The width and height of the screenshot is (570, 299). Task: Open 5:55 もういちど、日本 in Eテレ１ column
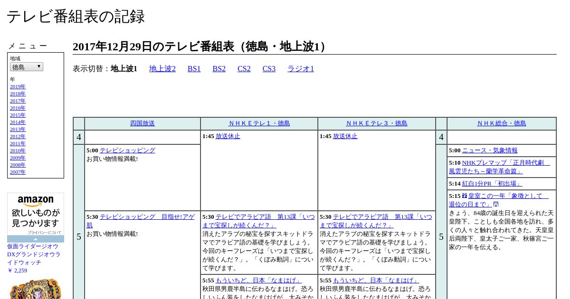pyautogui.click(x=258, y=280)
